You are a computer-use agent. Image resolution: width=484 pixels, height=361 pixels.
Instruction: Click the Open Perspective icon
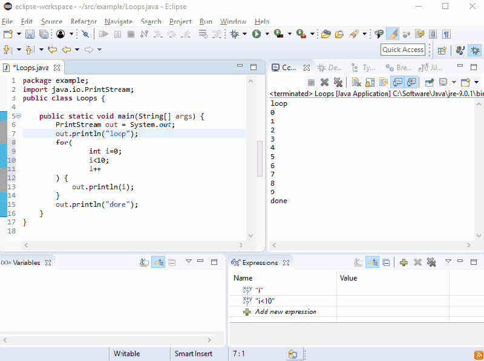[x=442, y=50]
